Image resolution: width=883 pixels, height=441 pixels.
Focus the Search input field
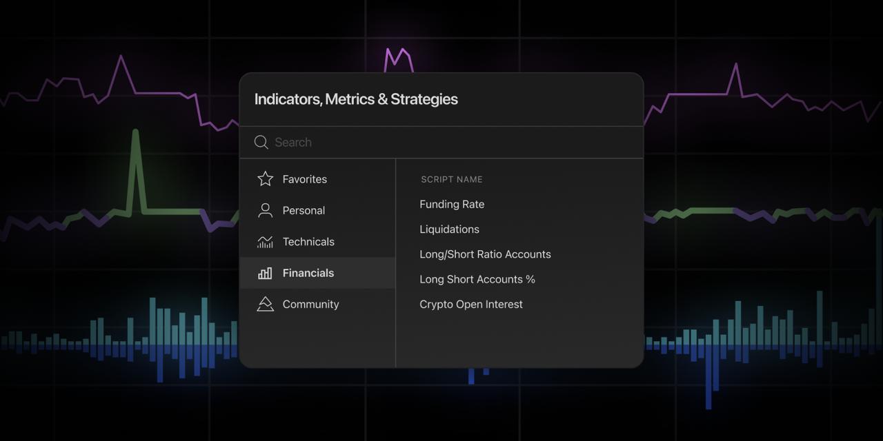pos(441,142)
